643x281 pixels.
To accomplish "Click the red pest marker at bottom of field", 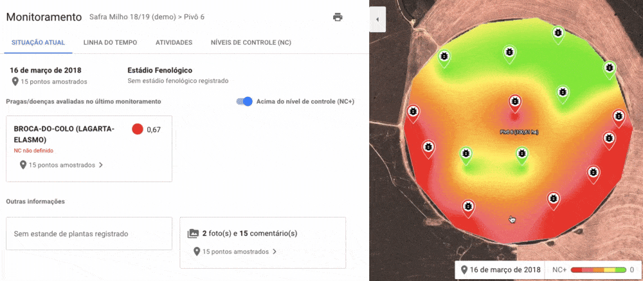I will (x=469, y=207).
